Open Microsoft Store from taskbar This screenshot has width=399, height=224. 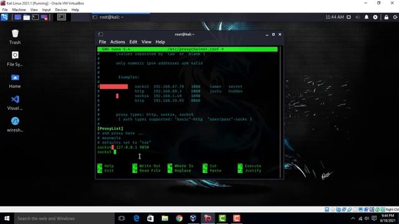(x=150, y=218)
